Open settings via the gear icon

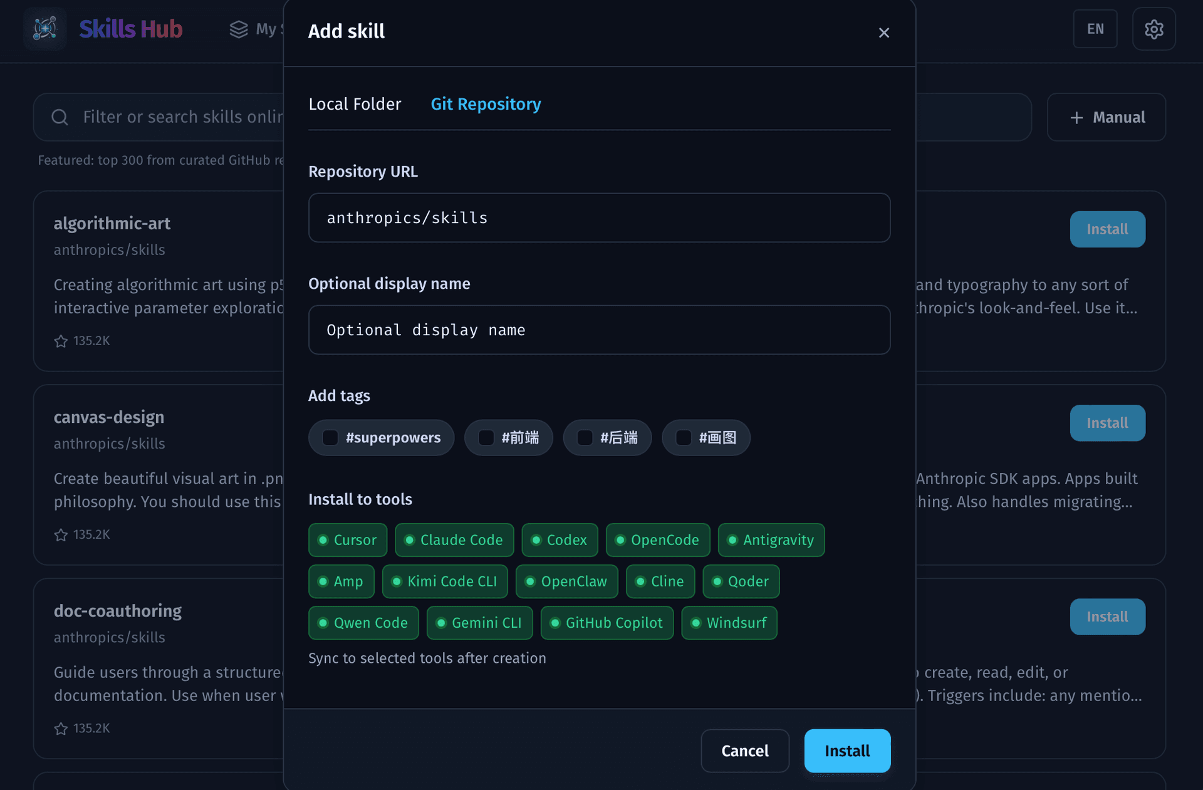(1154, 29)
